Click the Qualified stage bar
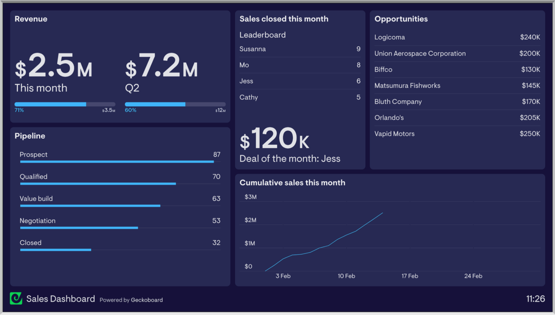This screenshot has height=315, width=555. point(98,184)
